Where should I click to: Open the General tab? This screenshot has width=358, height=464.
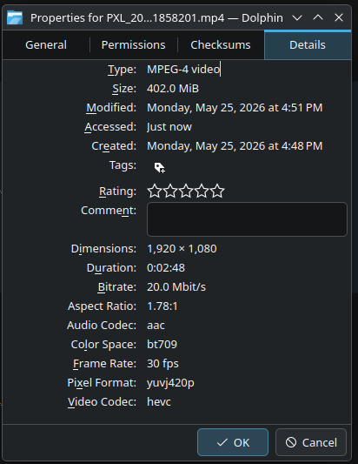[46, 45]
